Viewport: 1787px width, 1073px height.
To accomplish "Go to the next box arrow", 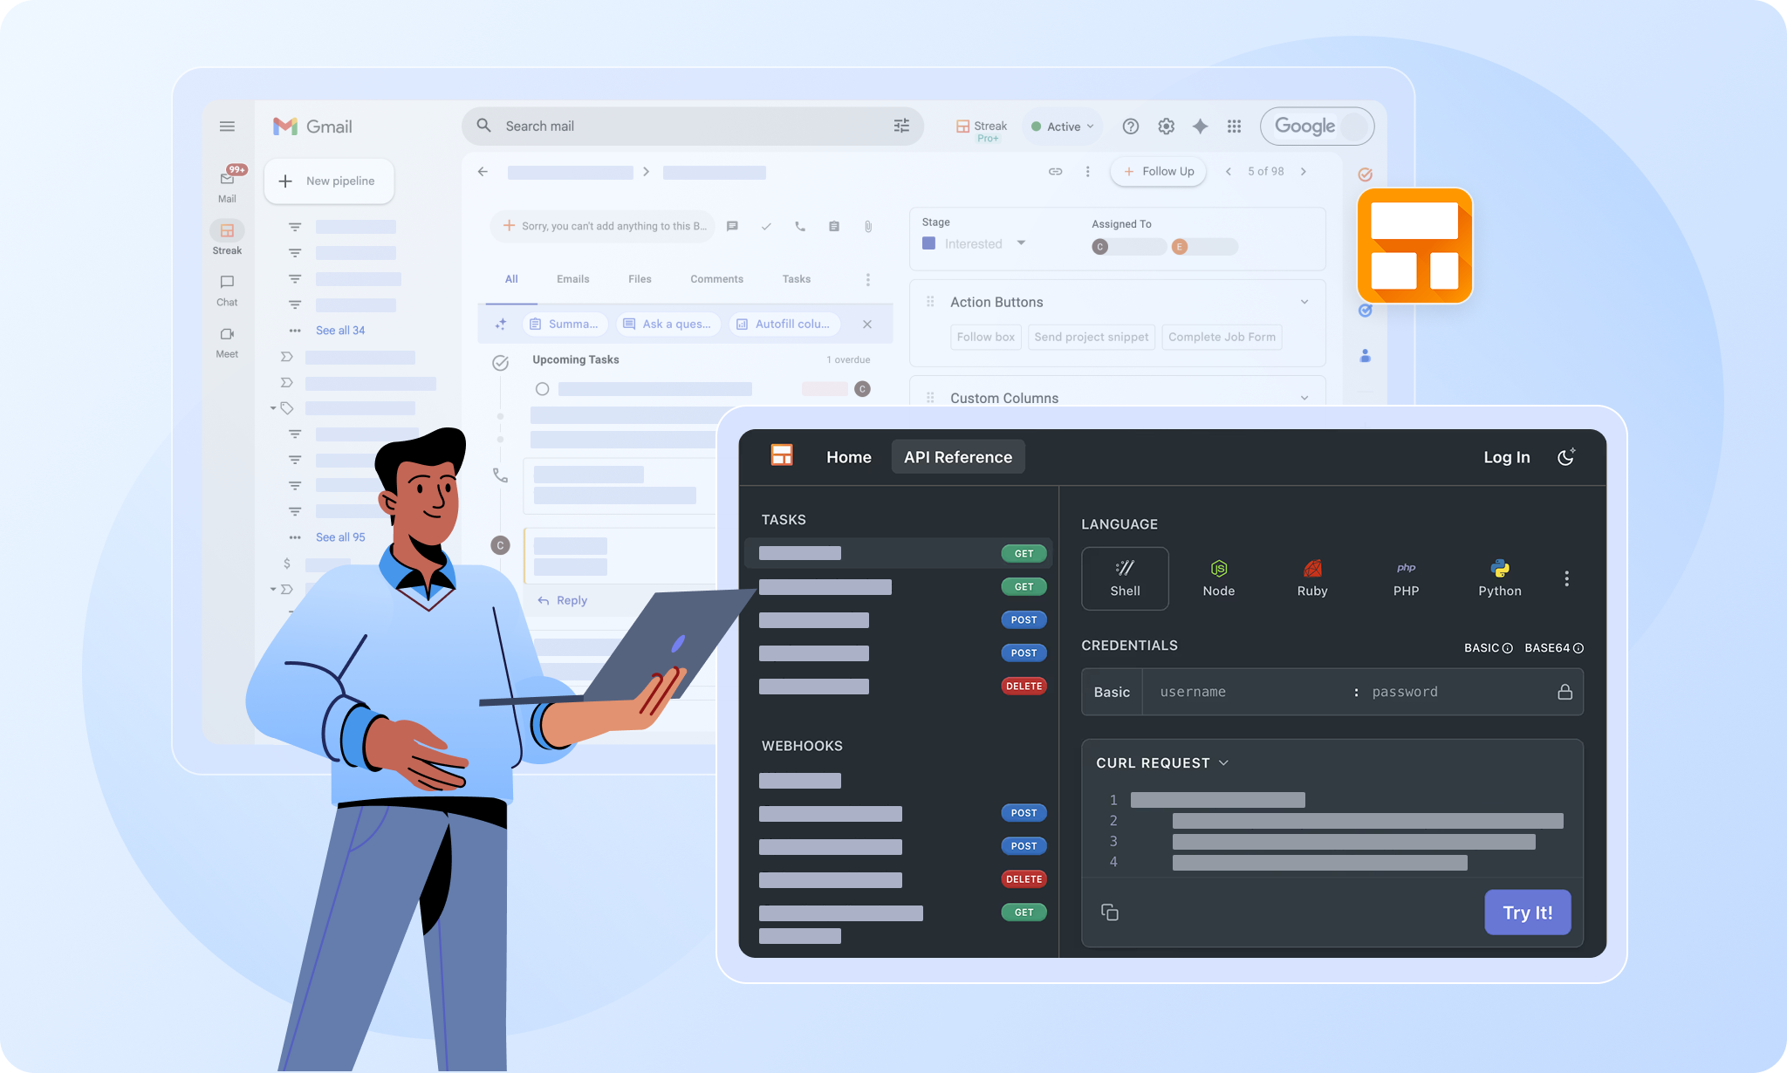I will pyautogui.click(x=1304, y=172).
